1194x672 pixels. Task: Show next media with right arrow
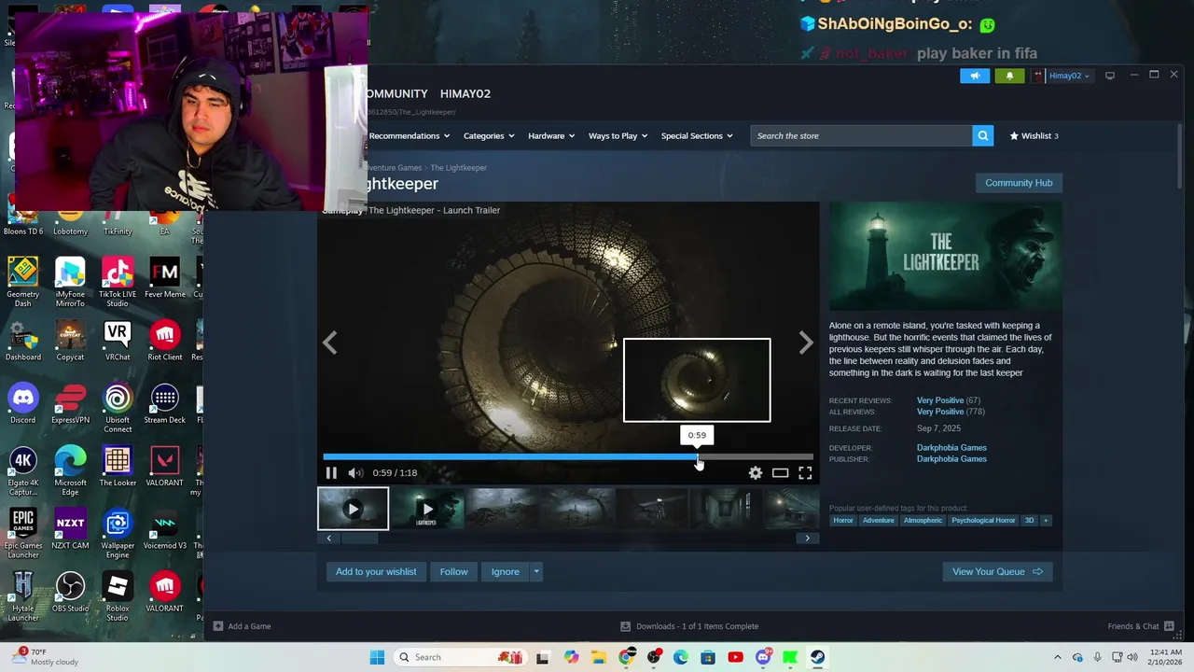[806, 343]
